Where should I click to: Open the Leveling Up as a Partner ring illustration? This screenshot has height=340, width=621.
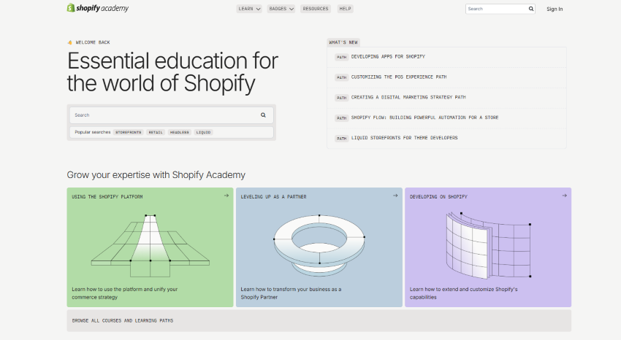[319, 245]
